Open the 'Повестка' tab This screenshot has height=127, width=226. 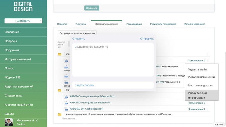click(62, 24)
